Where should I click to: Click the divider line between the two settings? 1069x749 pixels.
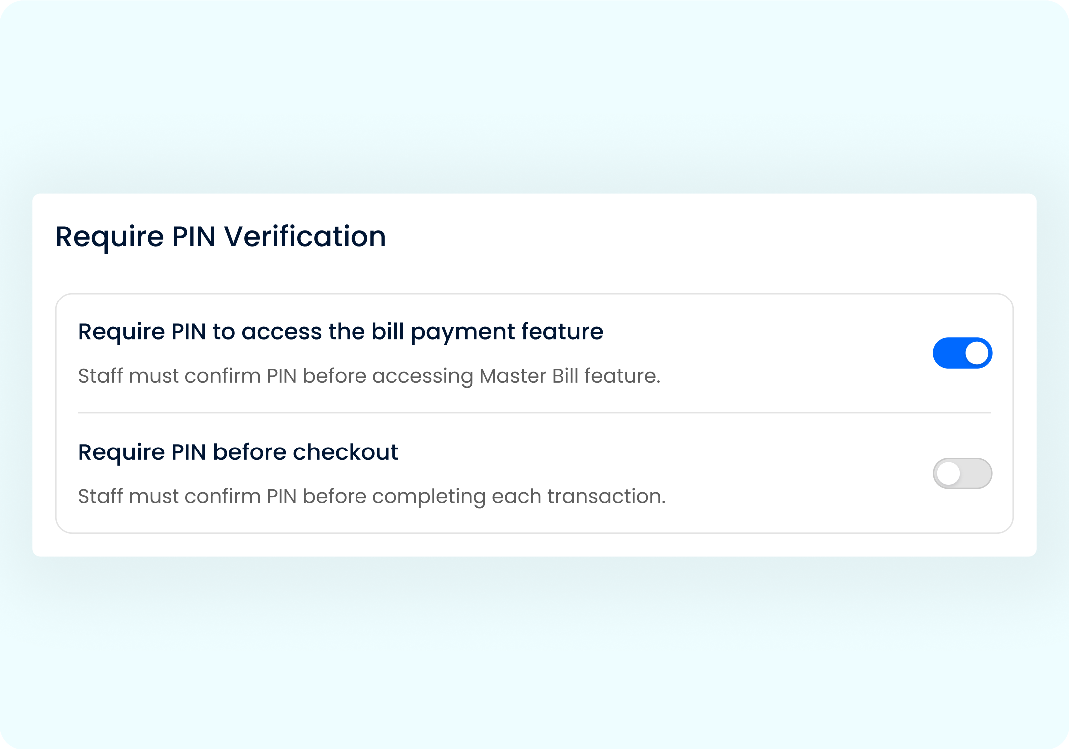(534, 413)
